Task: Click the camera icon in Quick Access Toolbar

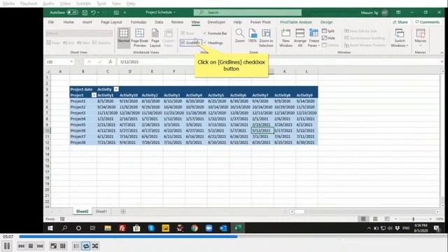Action: coord(116,13)
